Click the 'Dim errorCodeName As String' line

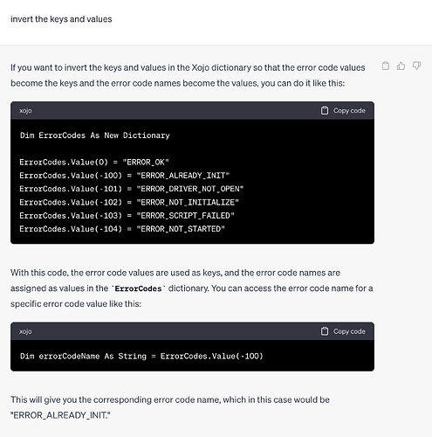141,356
